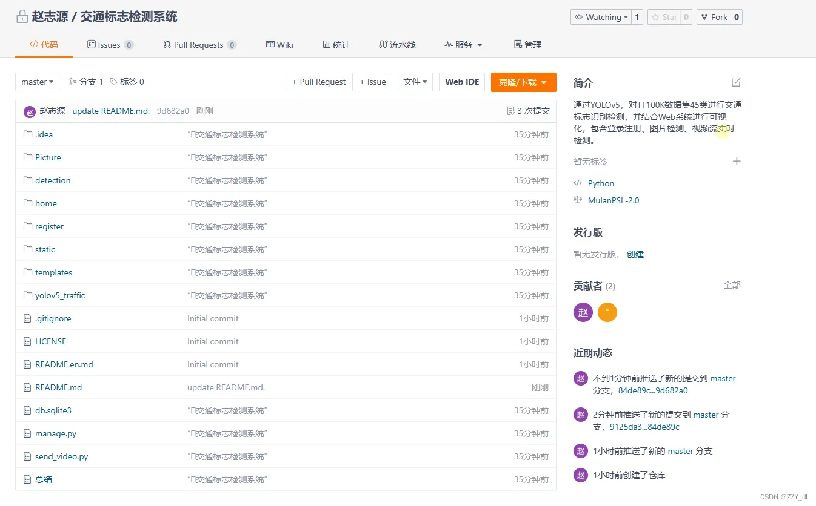Image resolution: width=816 pixels, height=506 pixels.
Task: Expand the 服务 menu
Action: pos(463,45)
